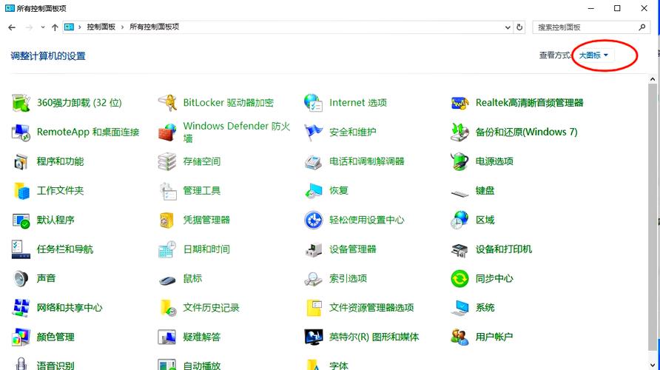Open the 网络和共享中心 icon
This screenshot has width=660, height=370.
pyautogui.click(x=21, y=308)
